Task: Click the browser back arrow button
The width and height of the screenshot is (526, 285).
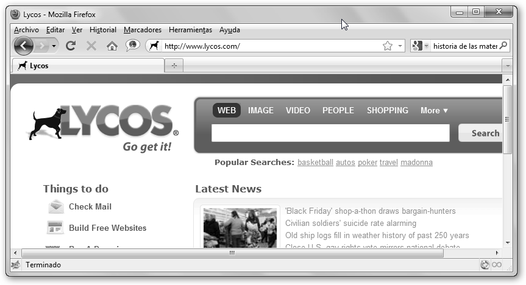Action: (x=23, y=46)
